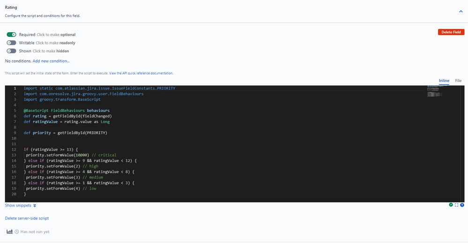Switch to the Inline script tab
Screen dimensions: 468x243
tap(444, 80)
